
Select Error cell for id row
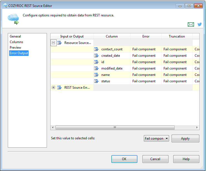pos(146,62)
